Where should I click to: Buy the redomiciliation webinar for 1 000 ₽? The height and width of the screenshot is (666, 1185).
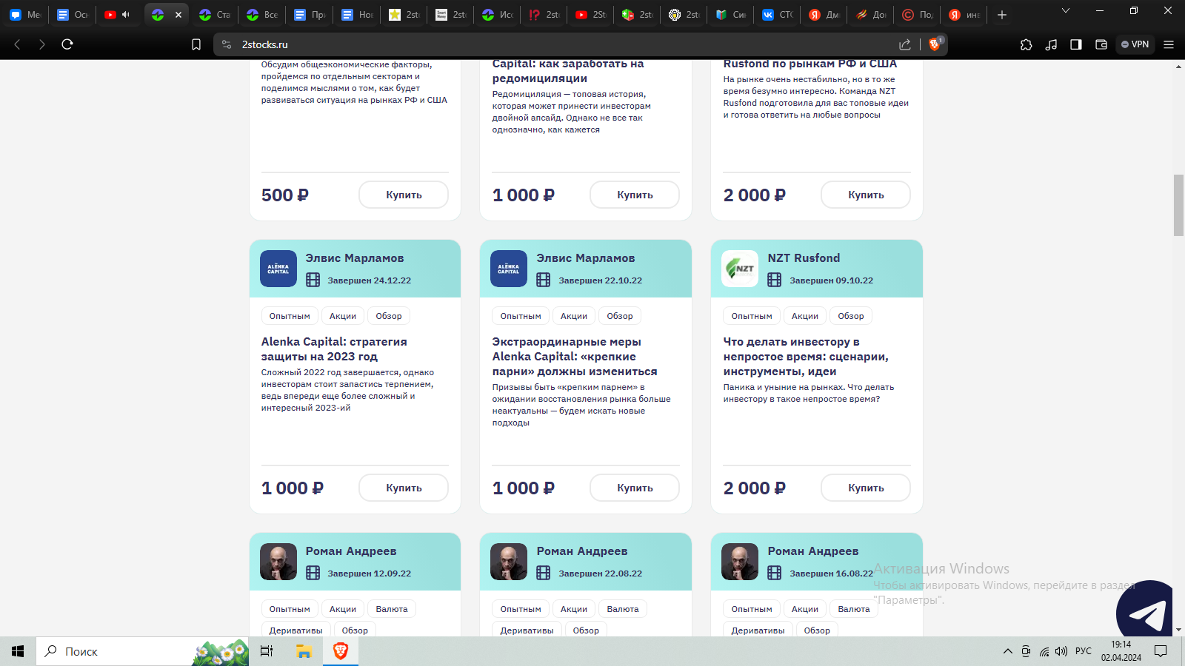(635, 195)
